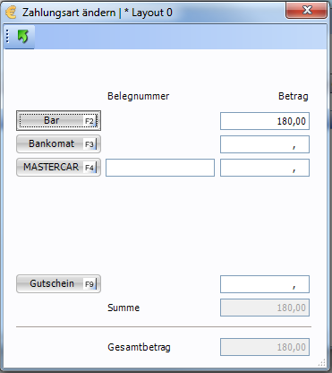Click the Mastercard Belegnummer input field
The image size is (332, 373).
click(x=160, y=168)
